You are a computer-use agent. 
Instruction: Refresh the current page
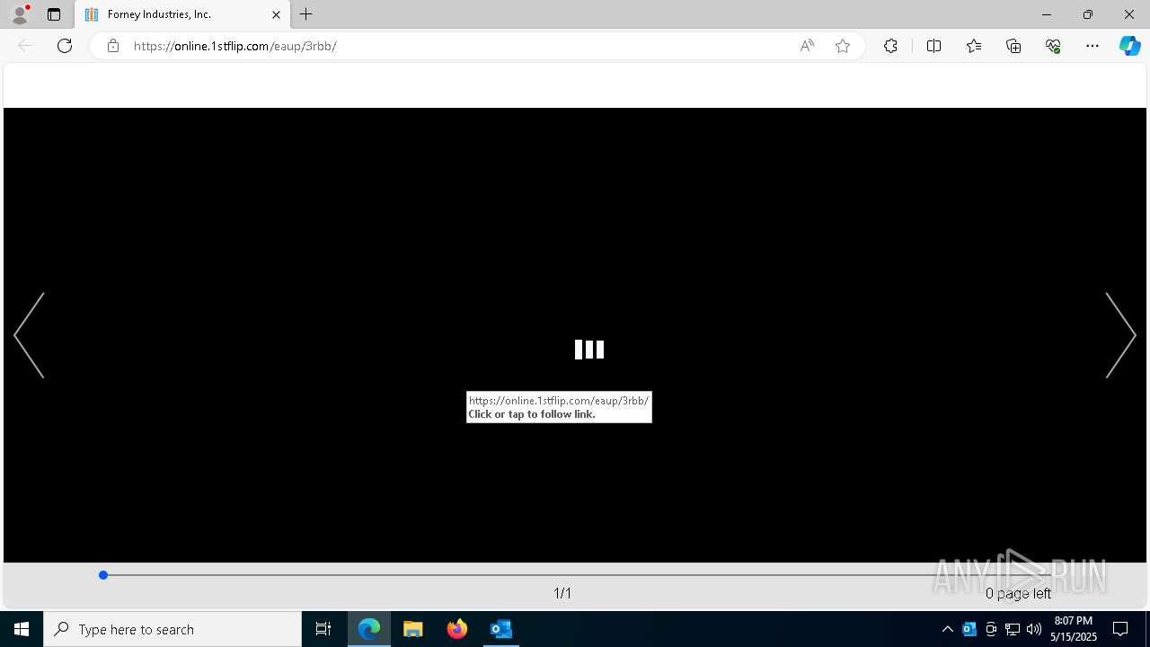click(x=65, y=46)
